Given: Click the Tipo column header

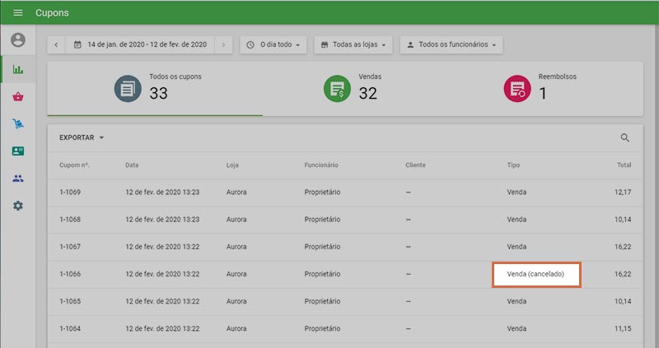Looking at the screenshot, I should (513, 165).
